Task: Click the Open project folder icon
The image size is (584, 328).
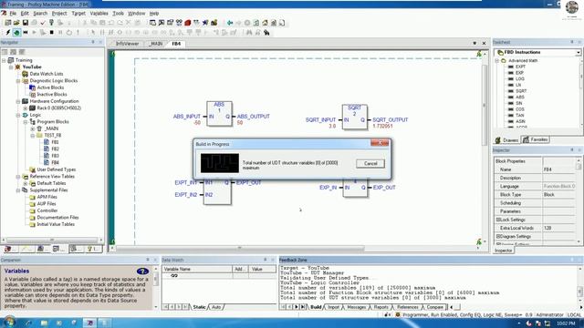Action: (x=16, y=23)
